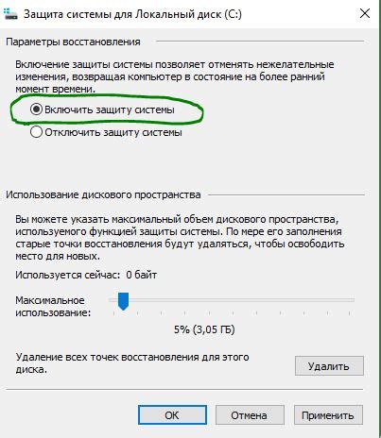381x438 pixels.
Task: Click the Максимальное использование label
Action: tap(53, 307)
